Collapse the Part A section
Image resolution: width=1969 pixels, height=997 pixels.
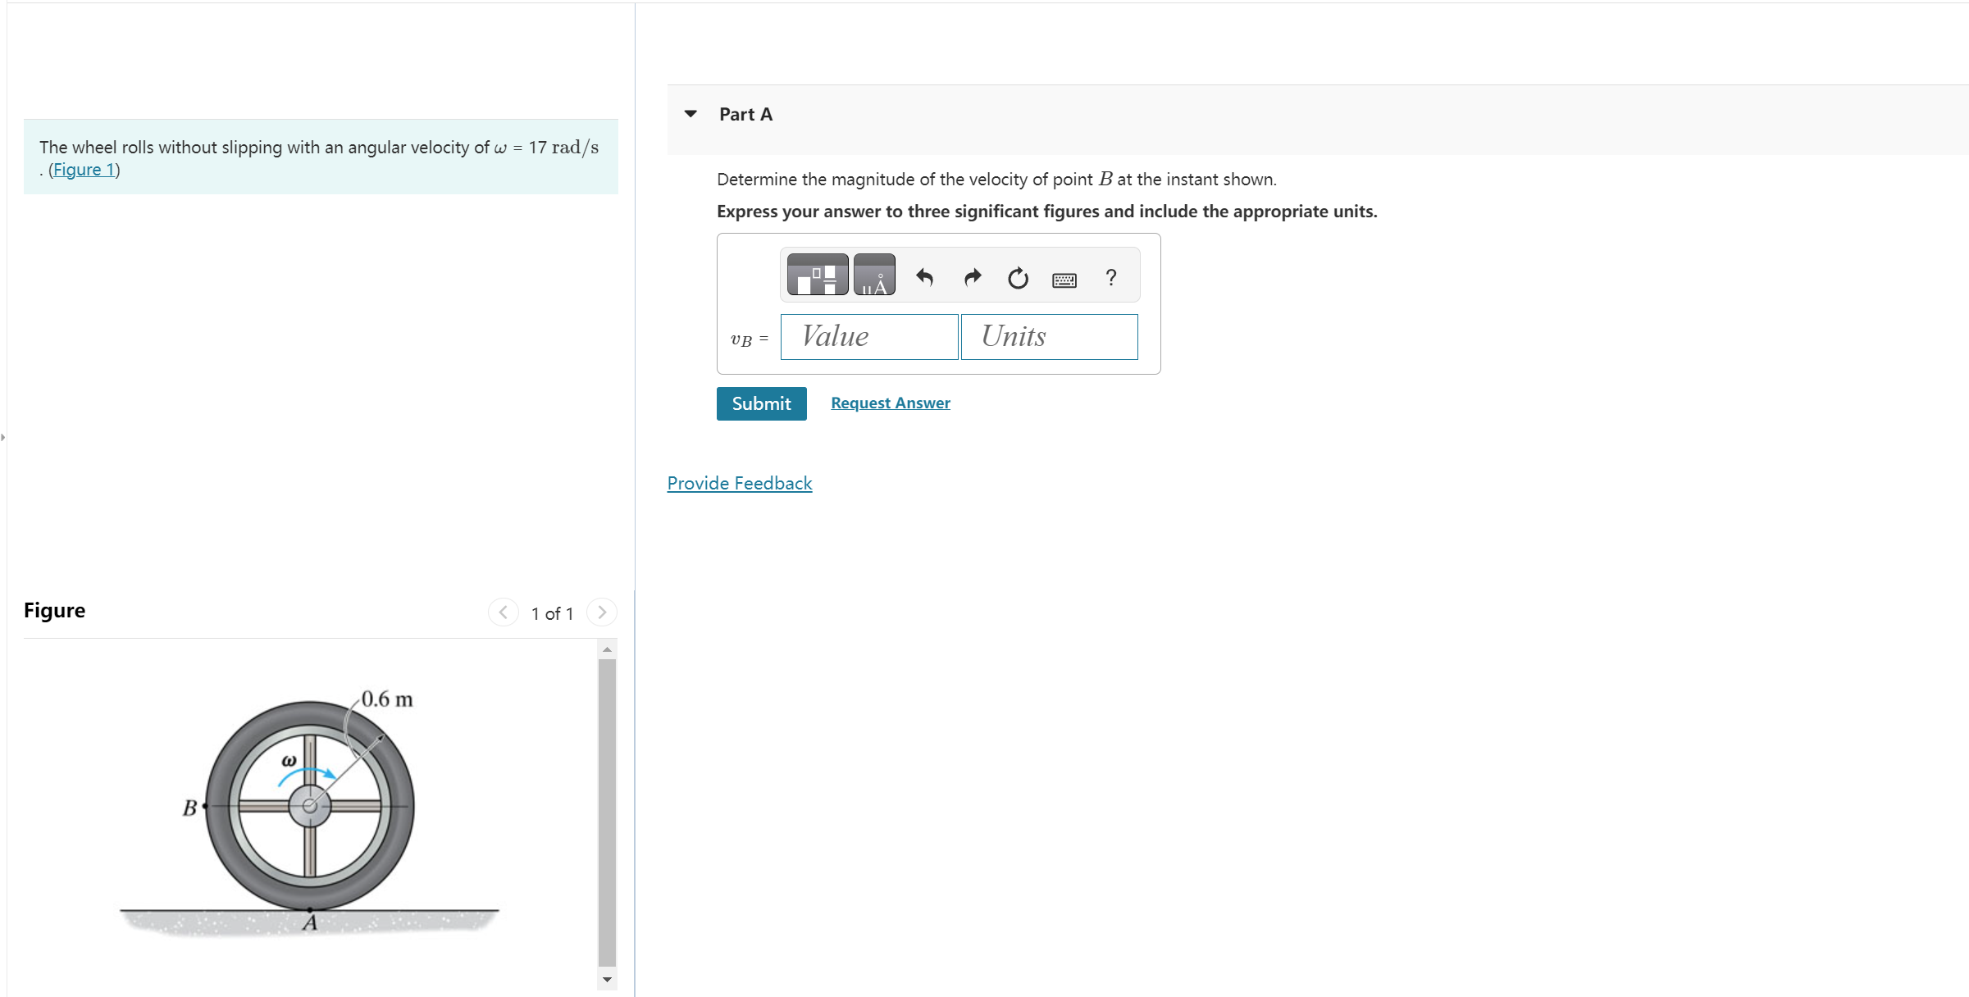click(x=691, y=114)
